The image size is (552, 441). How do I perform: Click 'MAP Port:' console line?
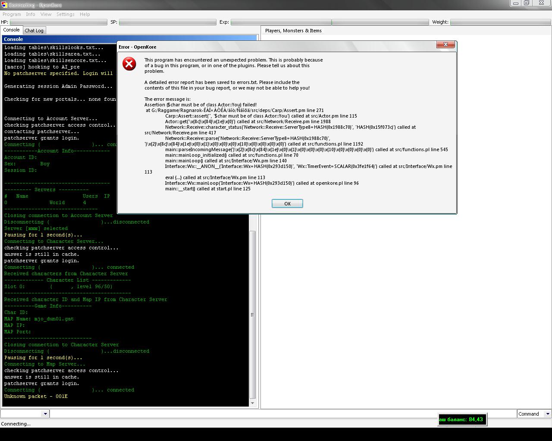pos(18,332)
